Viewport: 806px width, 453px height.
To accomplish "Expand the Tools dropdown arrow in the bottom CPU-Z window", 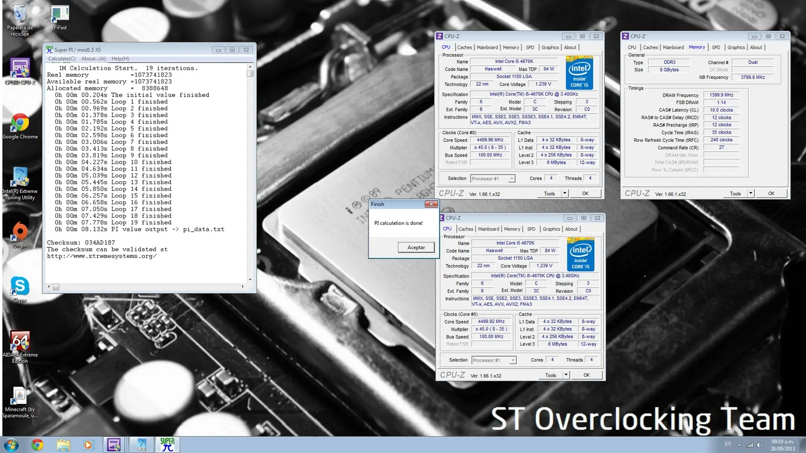I will click(x=566, y=375).
